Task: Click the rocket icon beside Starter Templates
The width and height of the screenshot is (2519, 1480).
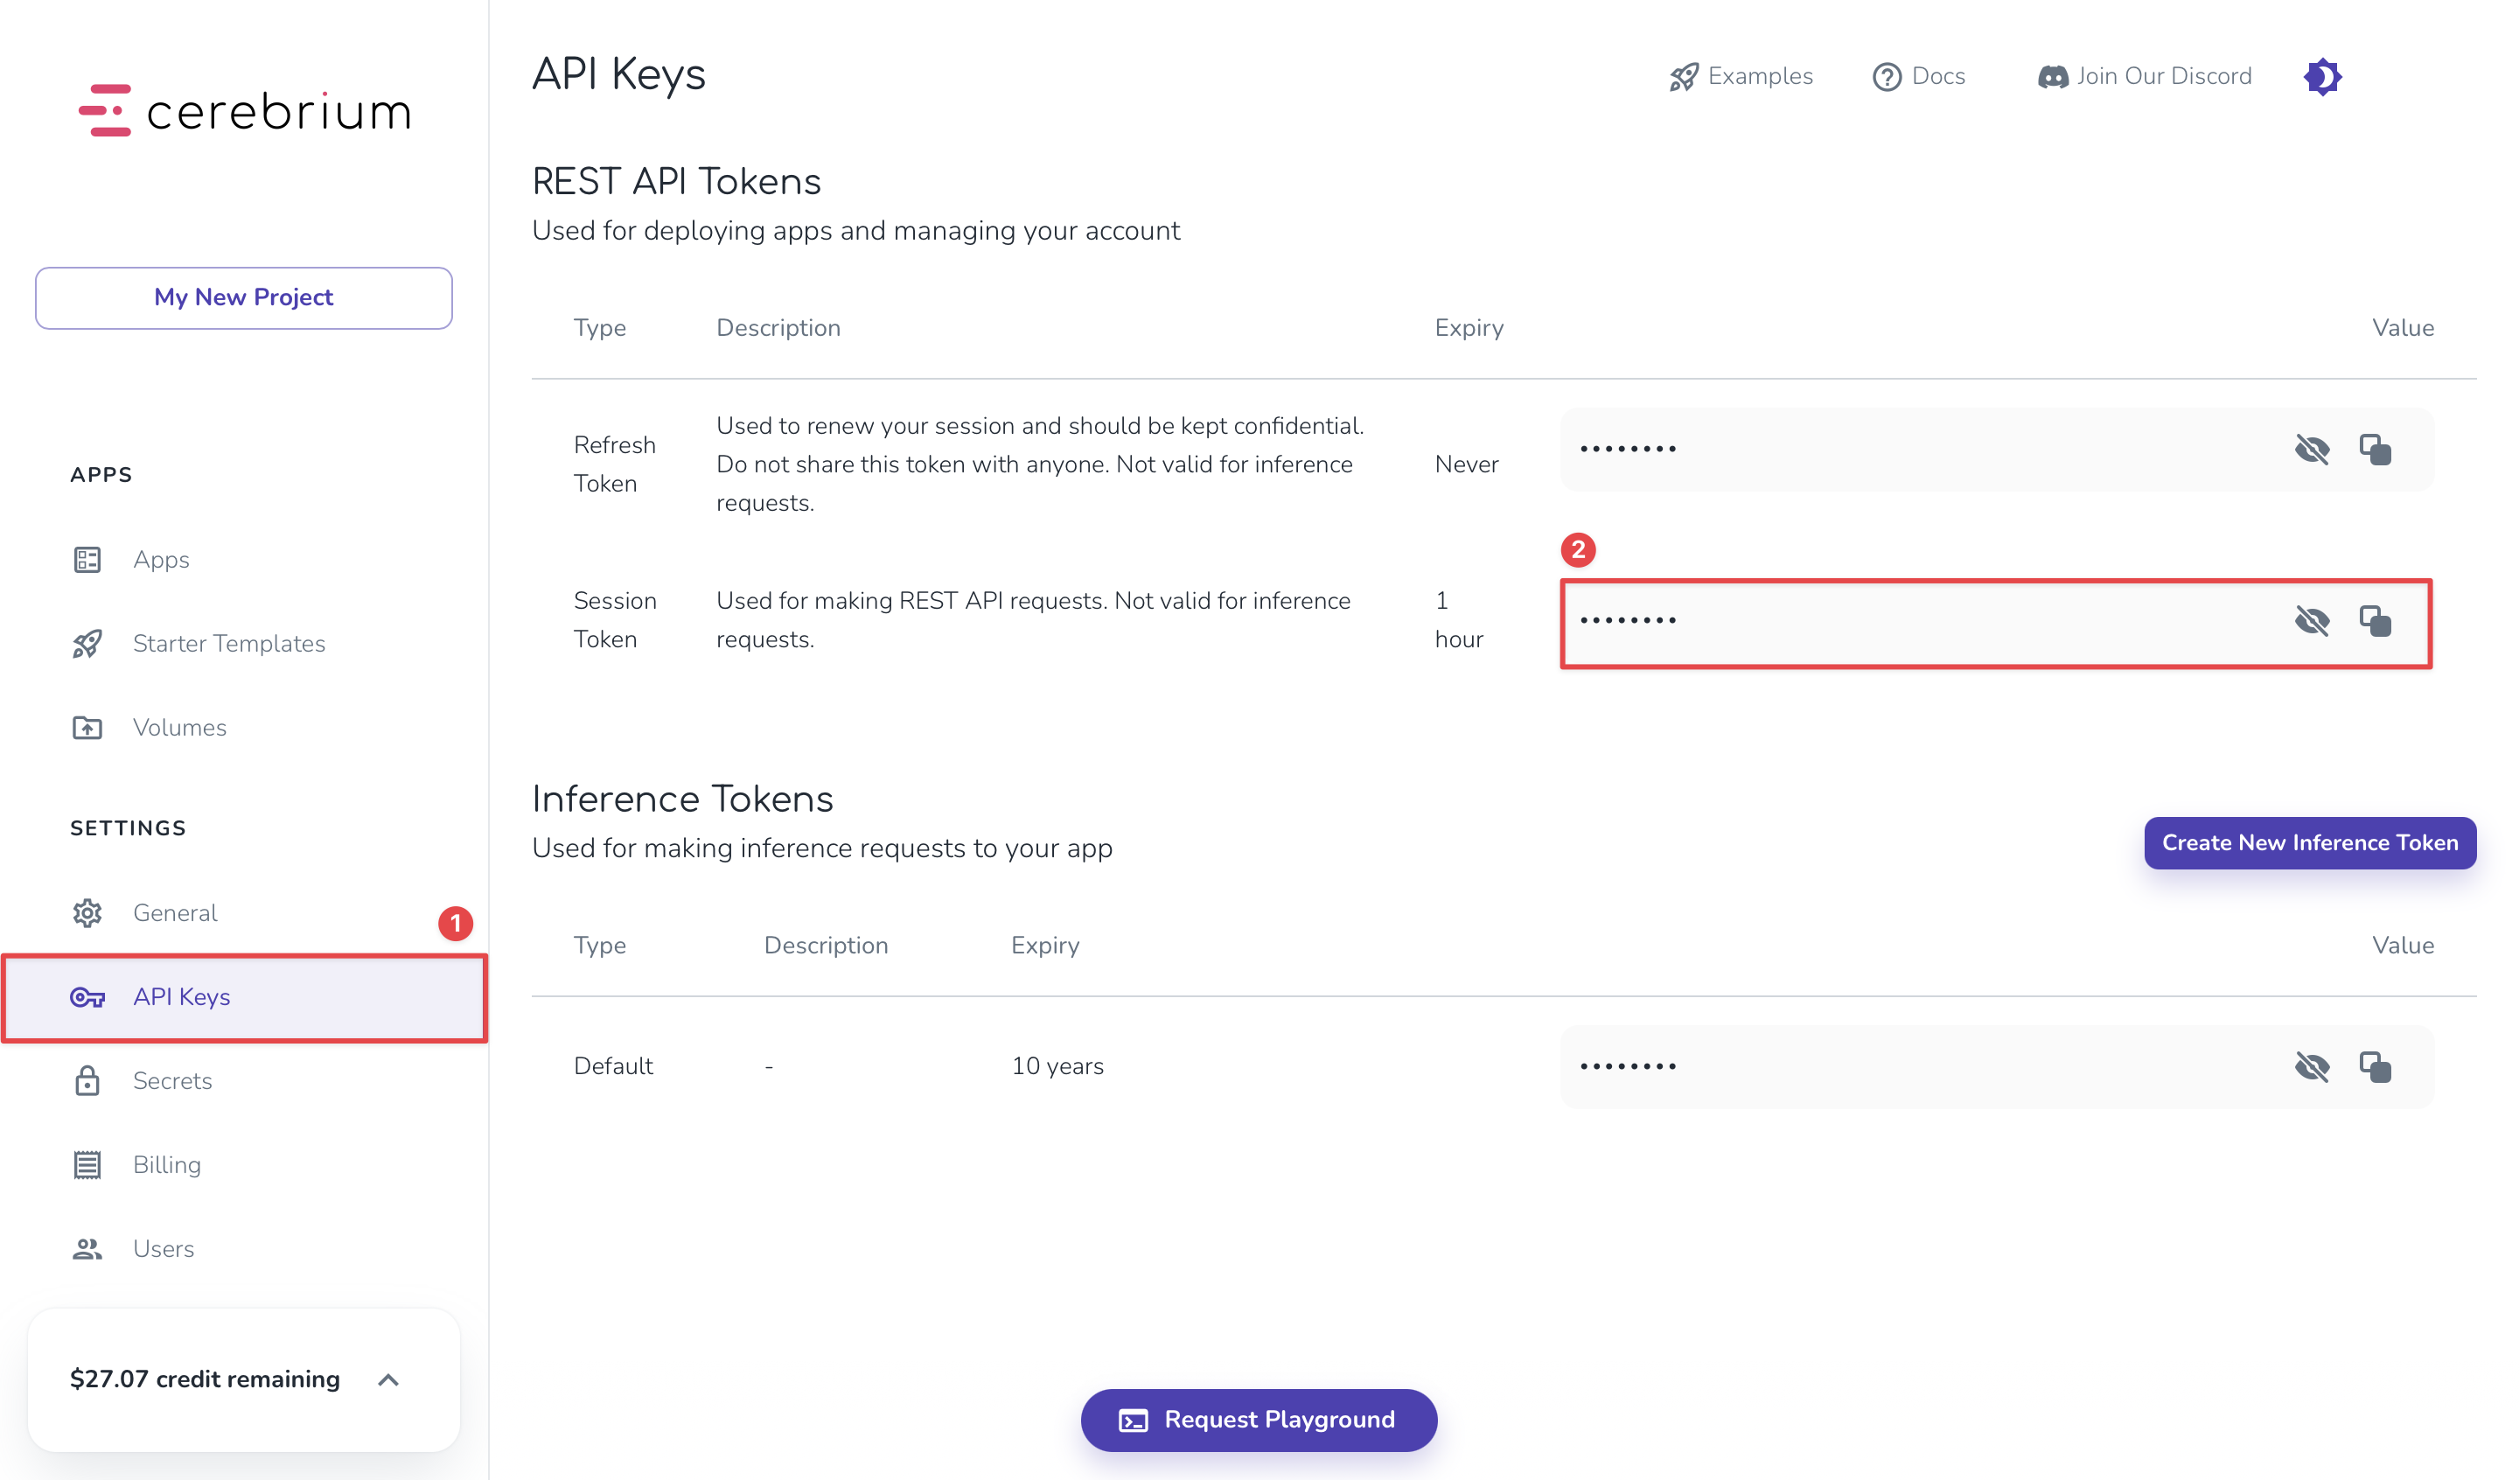Action: (87, 643)
